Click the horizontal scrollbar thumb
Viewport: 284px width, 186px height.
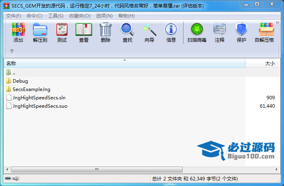pyautogui.click(x=97, y=169)
